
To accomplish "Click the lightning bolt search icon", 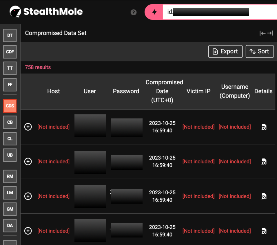I will tap(154, 12).
